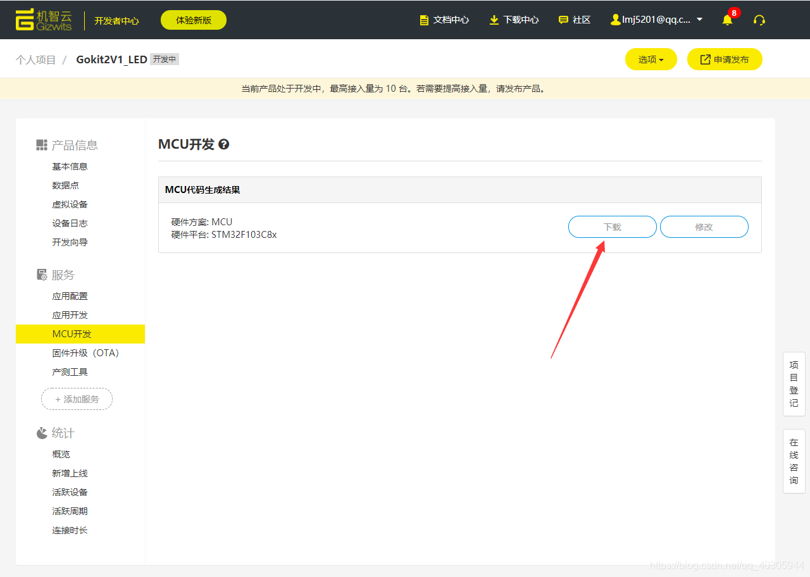Select 活跃设备 in the sidebar
Image resolution: width=810 pixels, height=577 pixels.
point(70,492)
